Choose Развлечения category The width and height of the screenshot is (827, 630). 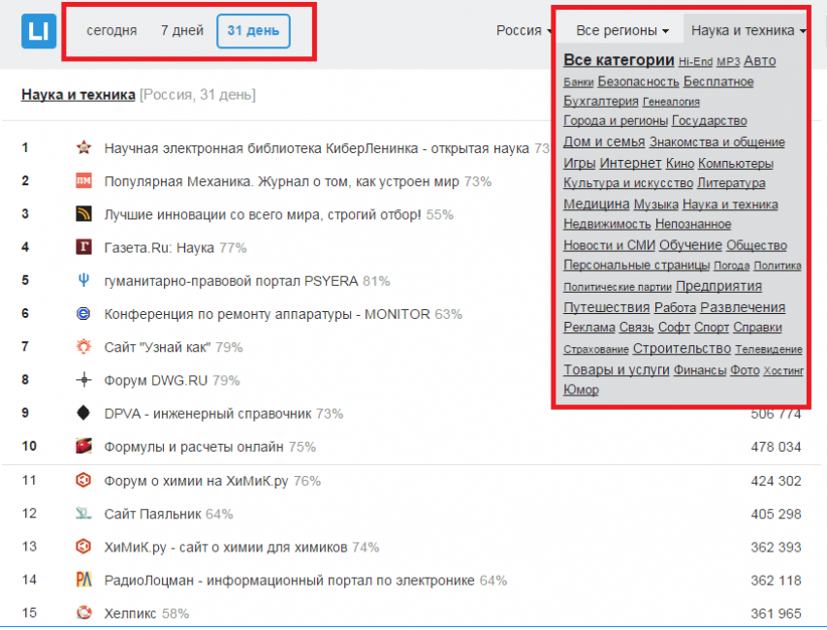743,307
